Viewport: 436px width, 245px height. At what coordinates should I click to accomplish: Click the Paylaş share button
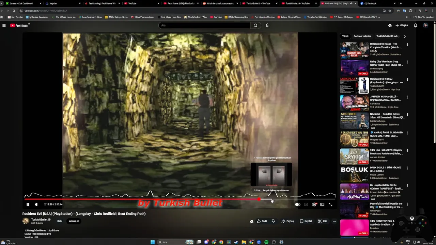click(x=287, y=221)
